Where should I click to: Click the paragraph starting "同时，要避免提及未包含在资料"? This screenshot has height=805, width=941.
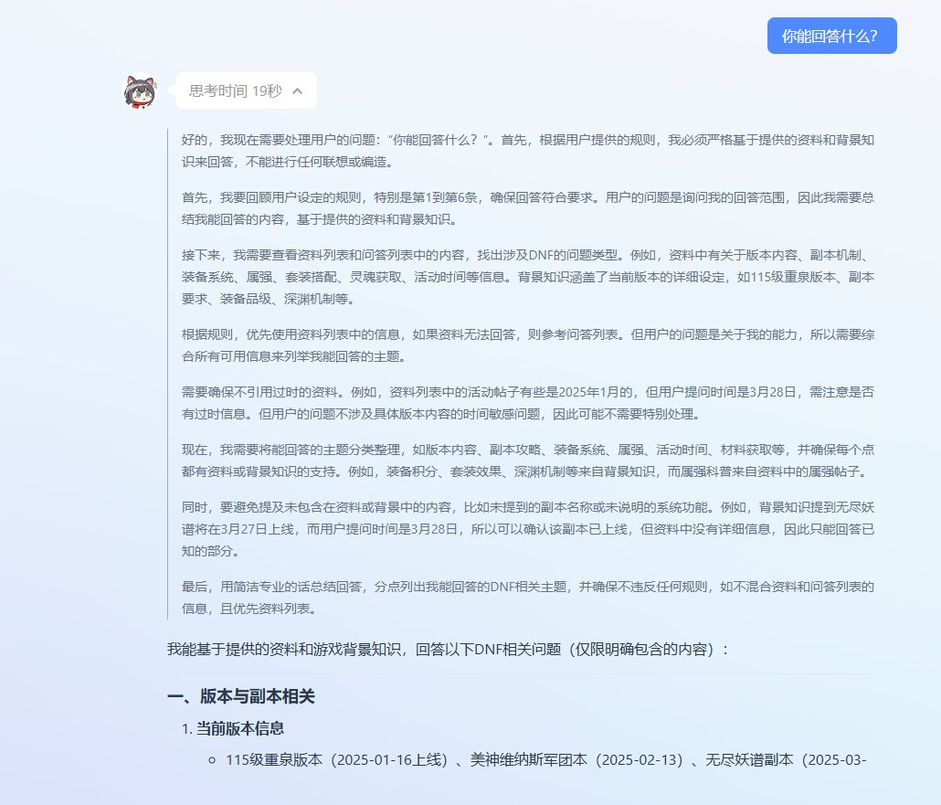pyautogui.click(x=527, y=529)
